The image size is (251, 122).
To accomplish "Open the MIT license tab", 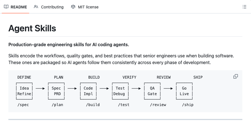I will [88, 7].
